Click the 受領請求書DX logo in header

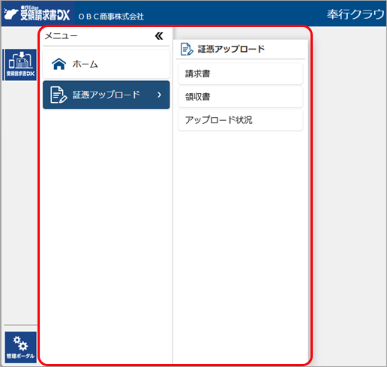[x=37, y=14]
